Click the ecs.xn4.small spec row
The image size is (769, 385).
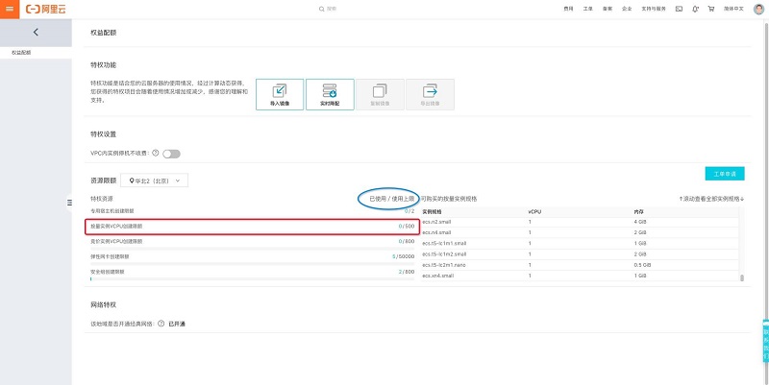click(x=580, y=276)
